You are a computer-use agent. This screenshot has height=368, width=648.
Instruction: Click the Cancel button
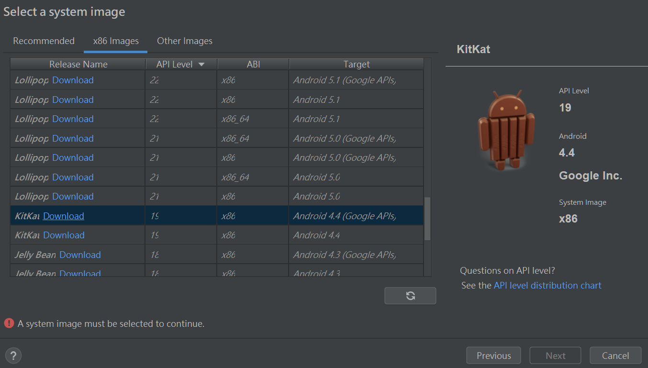pos(615,356)
